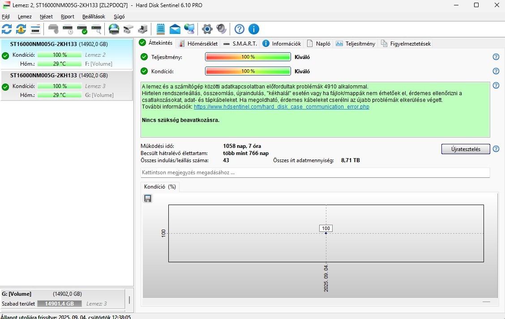
Task: Click the green check icon of Lemez: 2
Action: click(x=5, y=56)
